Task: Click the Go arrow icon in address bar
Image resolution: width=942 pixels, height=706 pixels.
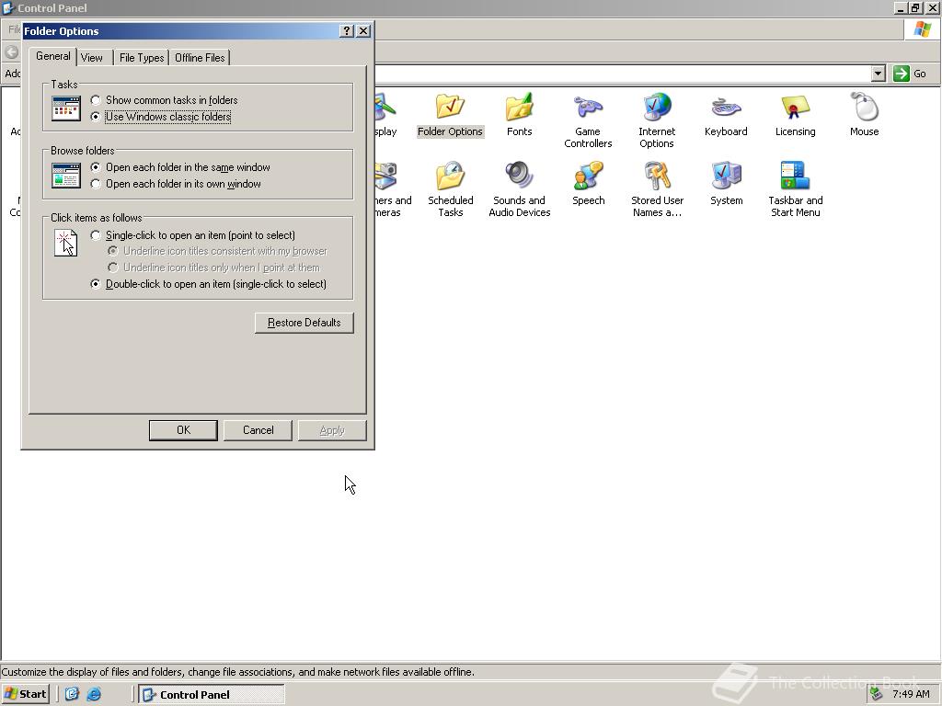Action: tap(901, 74)
